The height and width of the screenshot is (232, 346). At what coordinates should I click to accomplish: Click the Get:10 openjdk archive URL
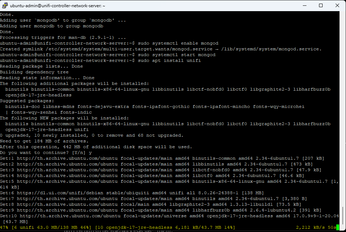click(70, 216)
